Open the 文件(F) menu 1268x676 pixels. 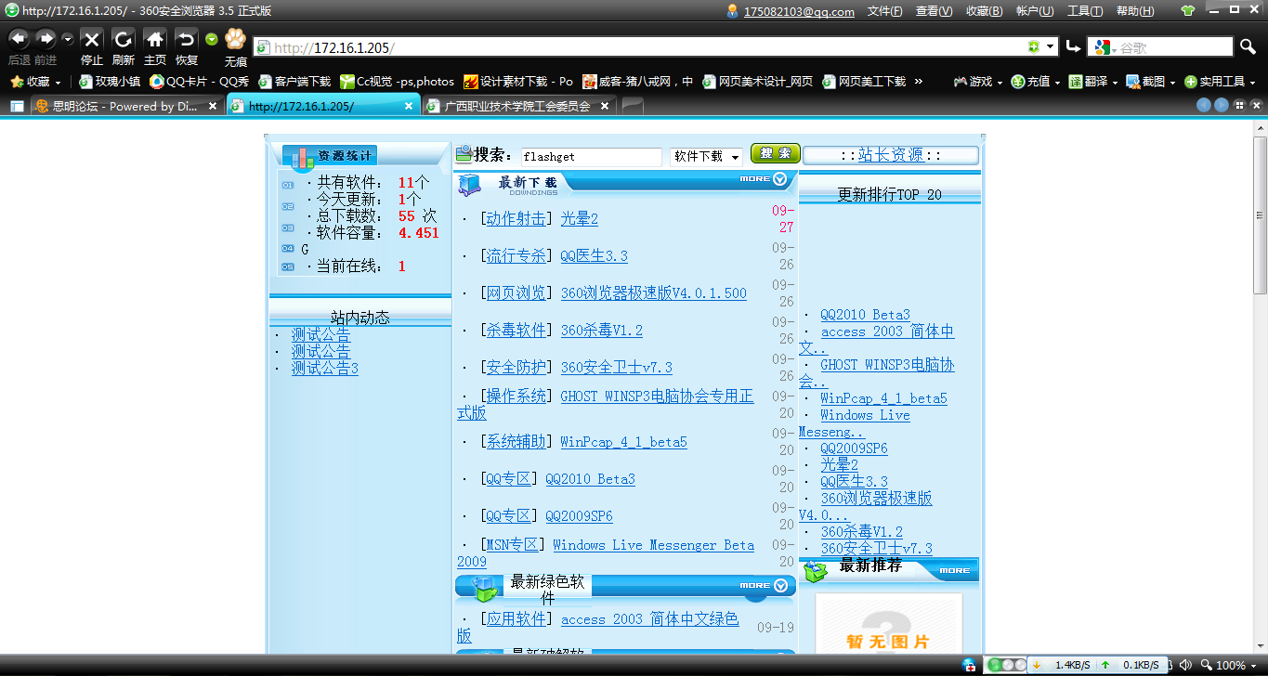pos(885,11)
